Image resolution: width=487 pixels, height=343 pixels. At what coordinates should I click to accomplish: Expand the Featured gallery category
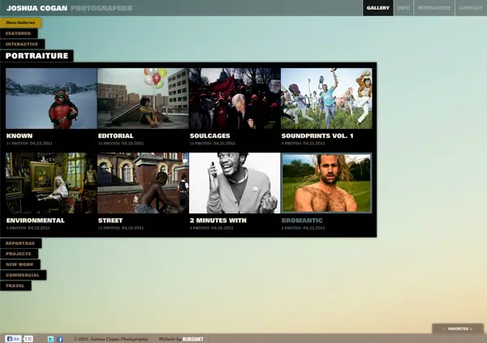(19, 33)
